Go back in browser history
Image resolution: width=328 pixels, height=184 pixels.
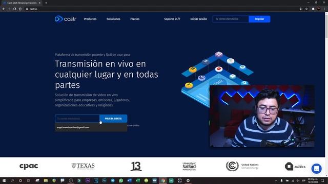[4, 9]
